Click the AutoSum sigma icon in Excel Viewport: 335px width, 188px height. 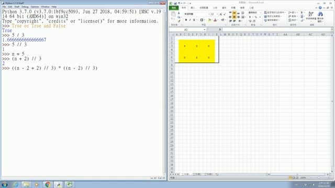[x=301, y=13]
